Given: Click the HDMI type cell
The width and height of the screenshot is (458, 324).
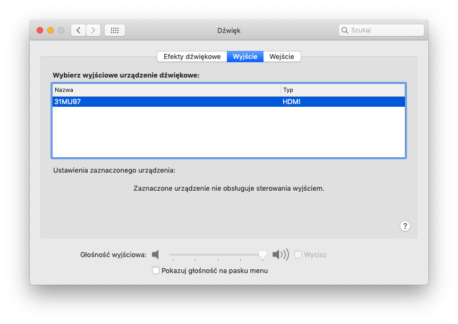Looking at the screenshot, I should (292, 101).
